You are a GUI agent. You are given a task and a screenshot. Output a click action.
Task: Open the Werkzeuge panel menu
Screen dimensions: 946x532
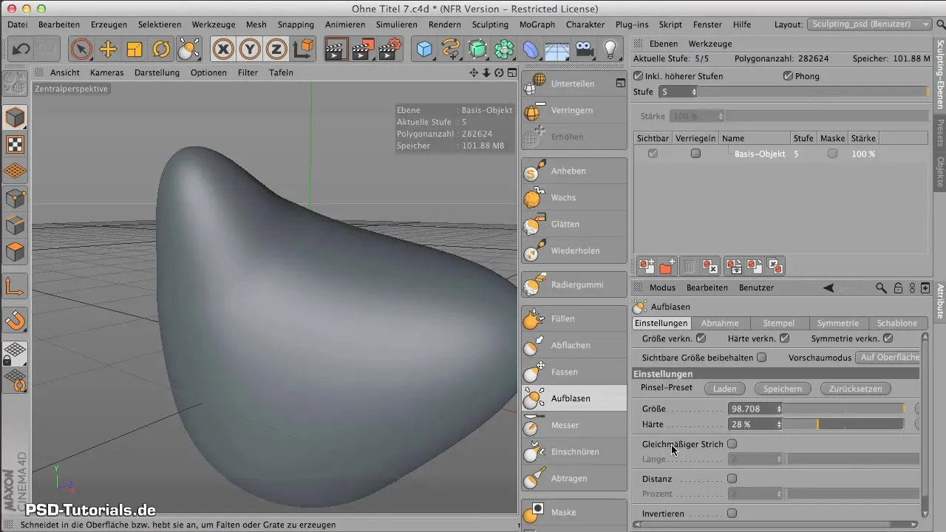(x=709, y=44)
